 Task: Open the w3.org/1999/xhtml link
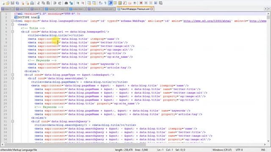207,21
